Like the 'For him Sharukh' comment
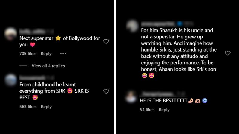Screen dimensions: 239x134 click(x=228, y=53)
